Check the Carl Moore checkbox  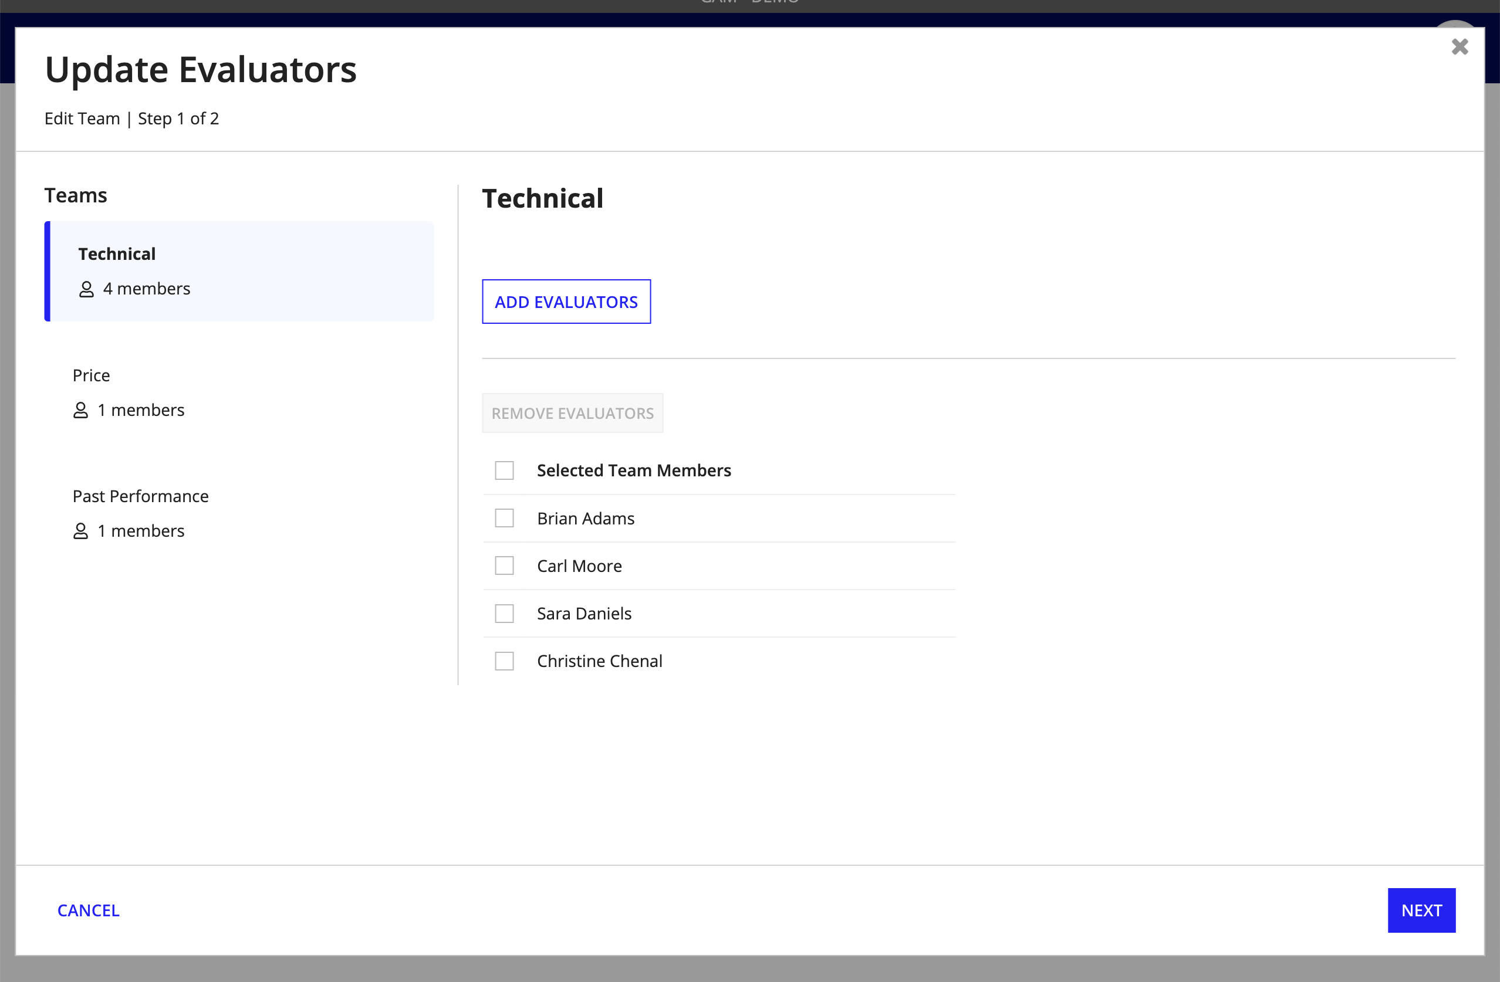point(504,566)
